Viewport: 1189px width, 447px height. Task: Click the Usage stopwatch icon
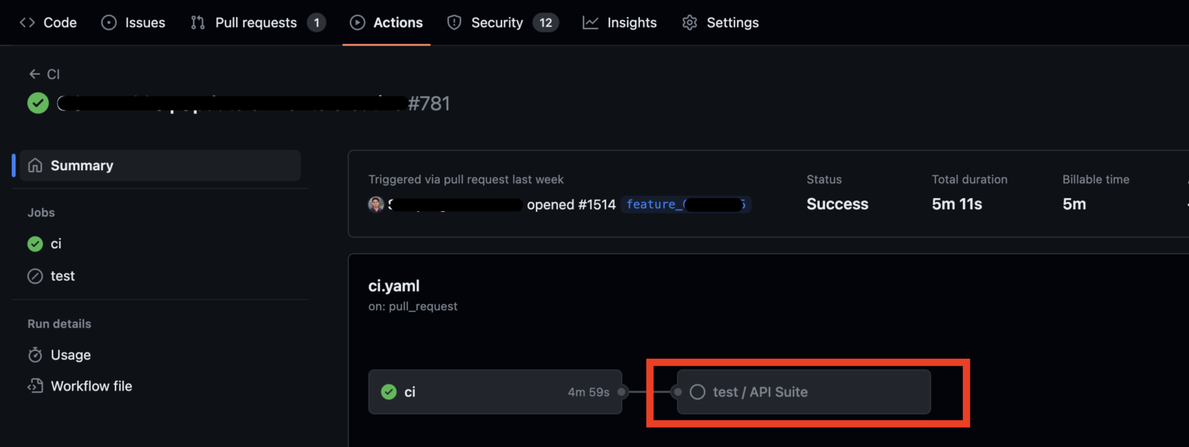[35, 355]
